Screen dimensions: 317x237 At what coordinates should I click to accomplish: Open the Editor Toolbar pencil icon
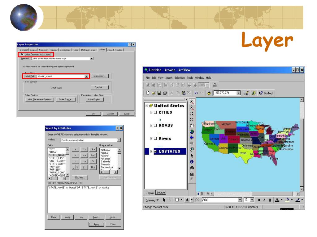pyautogui.click(x=246, y=93)
